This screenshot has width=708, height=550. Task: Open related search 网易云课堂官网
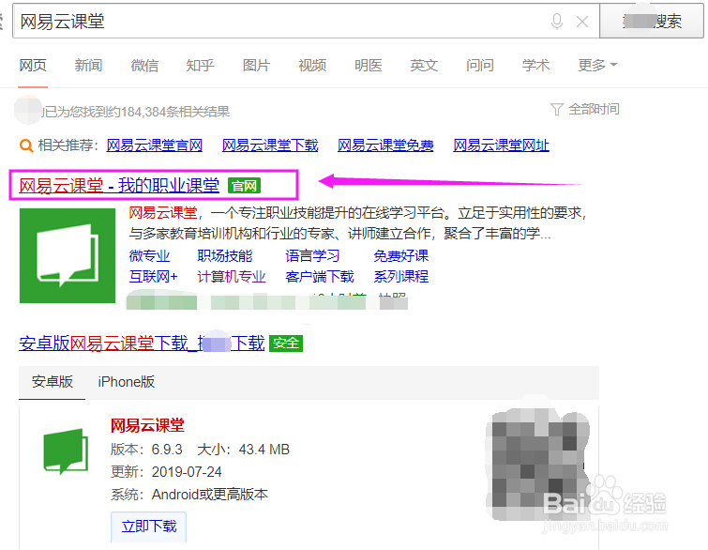[155, 145]
